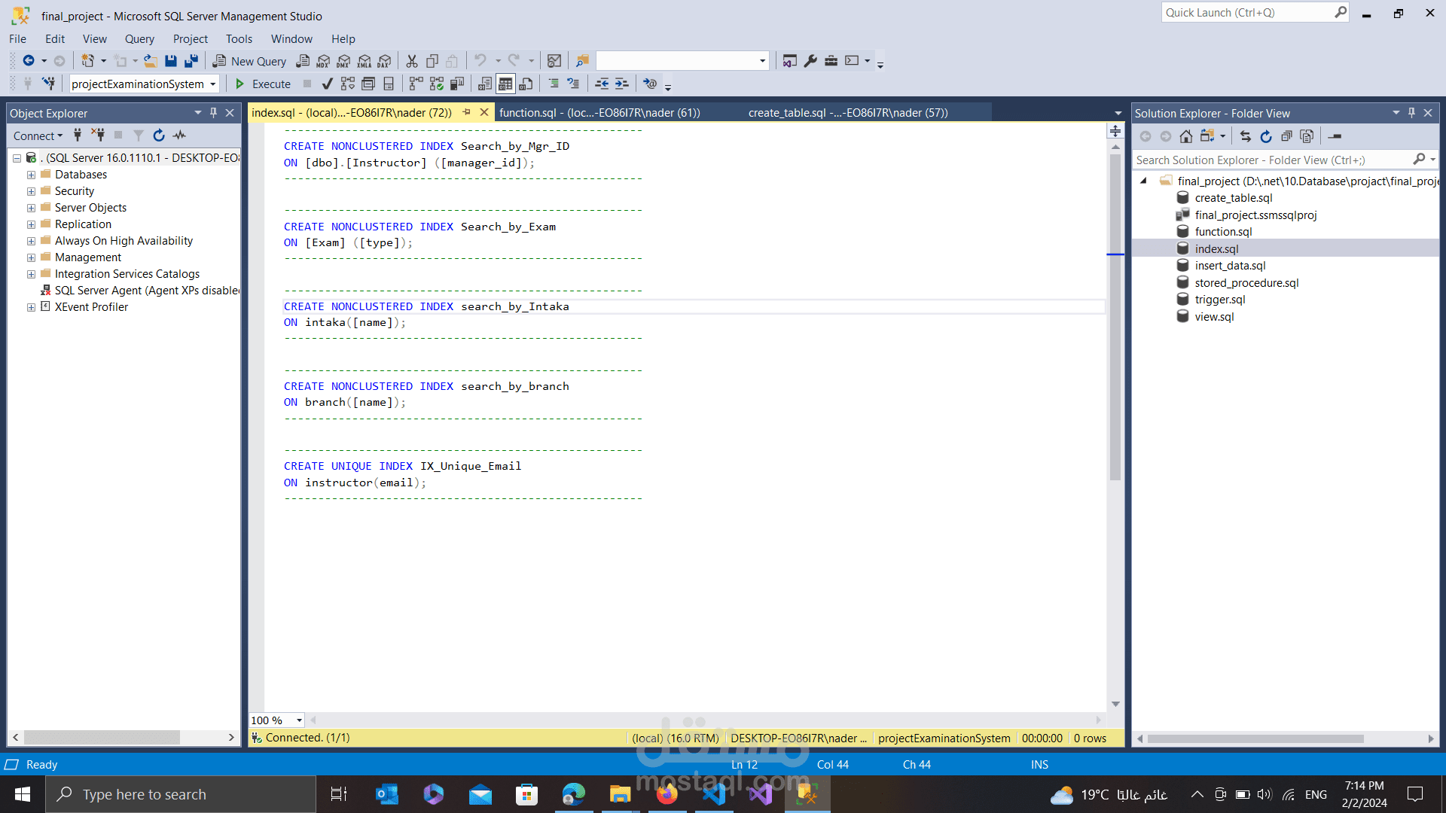
Task: Expand the Databases node
Action: coord(31,175)
